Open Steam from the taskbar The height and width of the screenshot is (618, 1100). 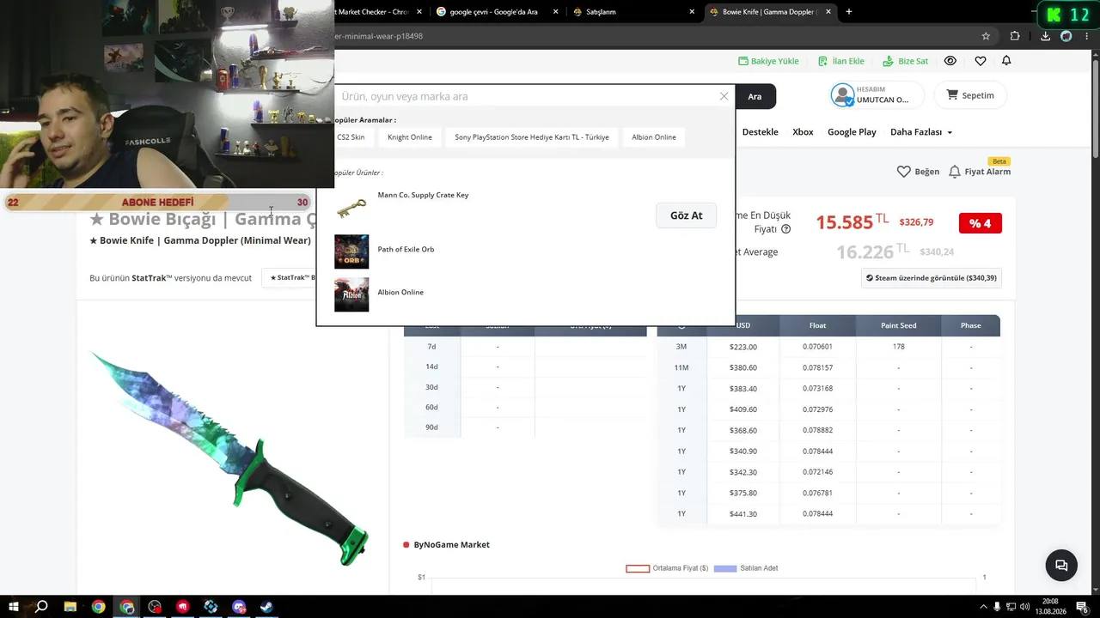pos(267,607)
